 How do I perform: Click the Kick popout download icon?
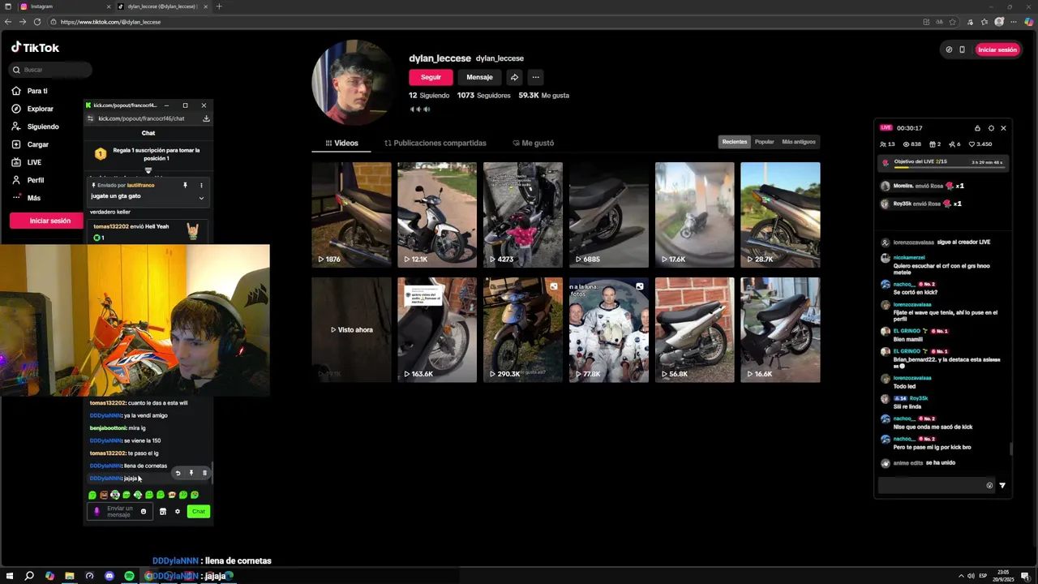point(206,118)
